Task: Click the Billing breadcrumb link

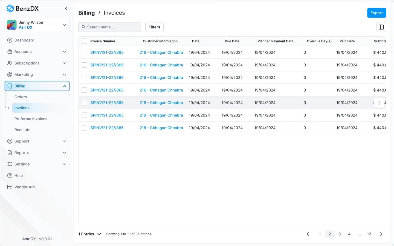Action: pyautogui.click(x=86, y=13)
